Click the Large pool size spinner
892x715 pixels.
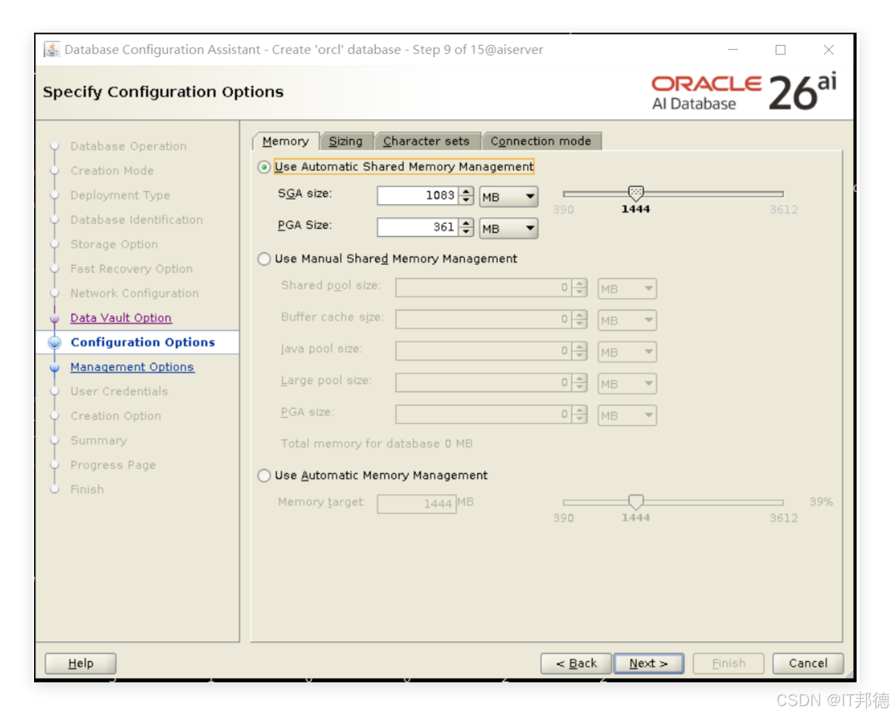(x=579, y=382)
